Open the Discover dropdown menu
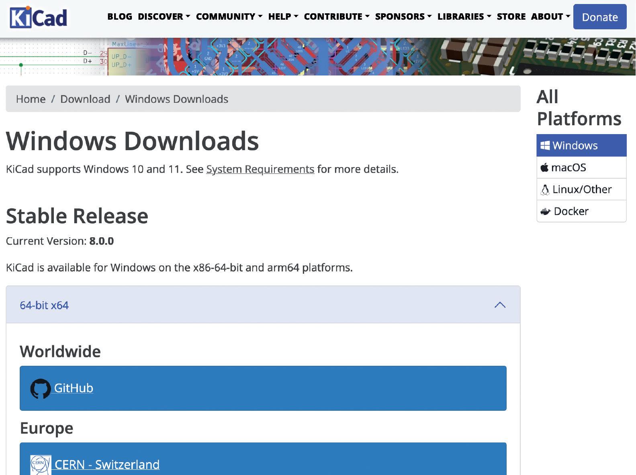This screenshot has width=636, height=475. (x=164, y=16)
